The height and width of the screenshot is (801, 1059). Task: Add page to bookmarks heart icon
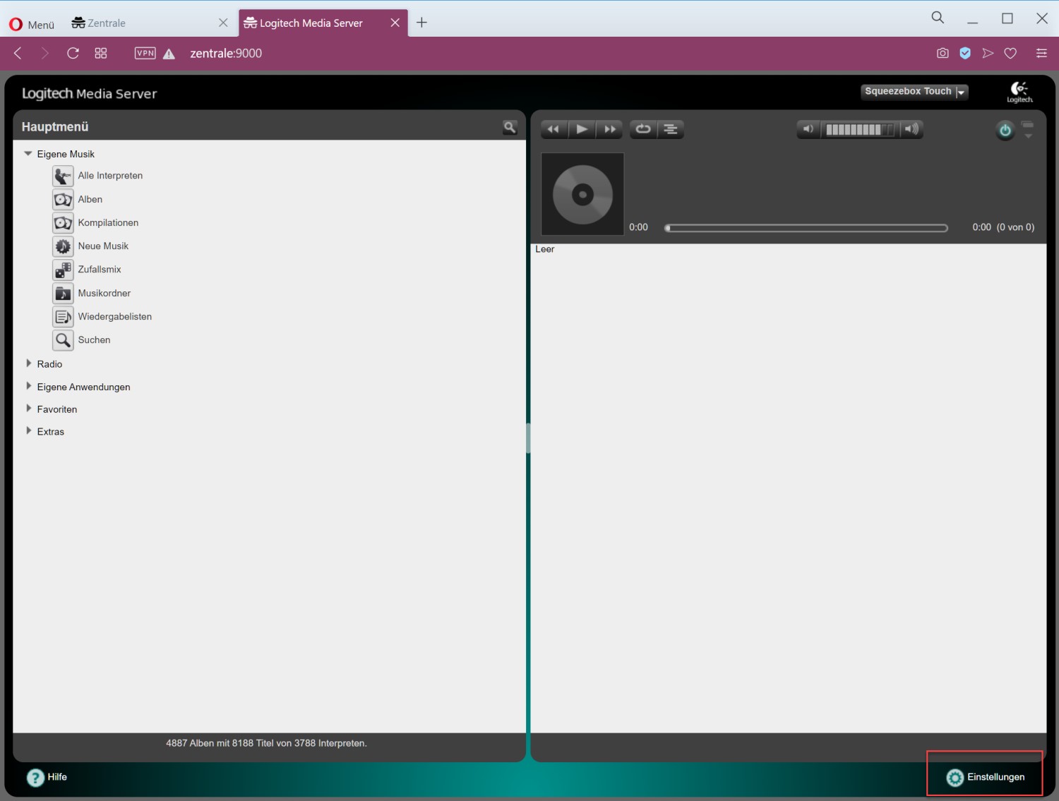point(1010,53)
